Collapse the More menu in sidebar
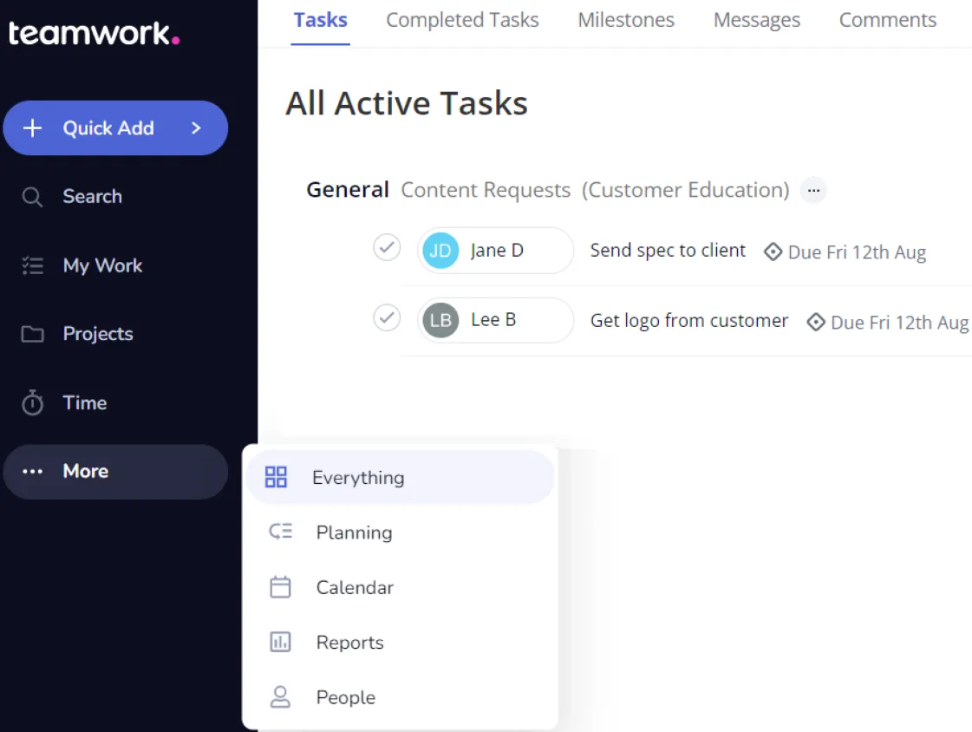The height and width of the screenshot is (732, 972). tap(115, 472)
